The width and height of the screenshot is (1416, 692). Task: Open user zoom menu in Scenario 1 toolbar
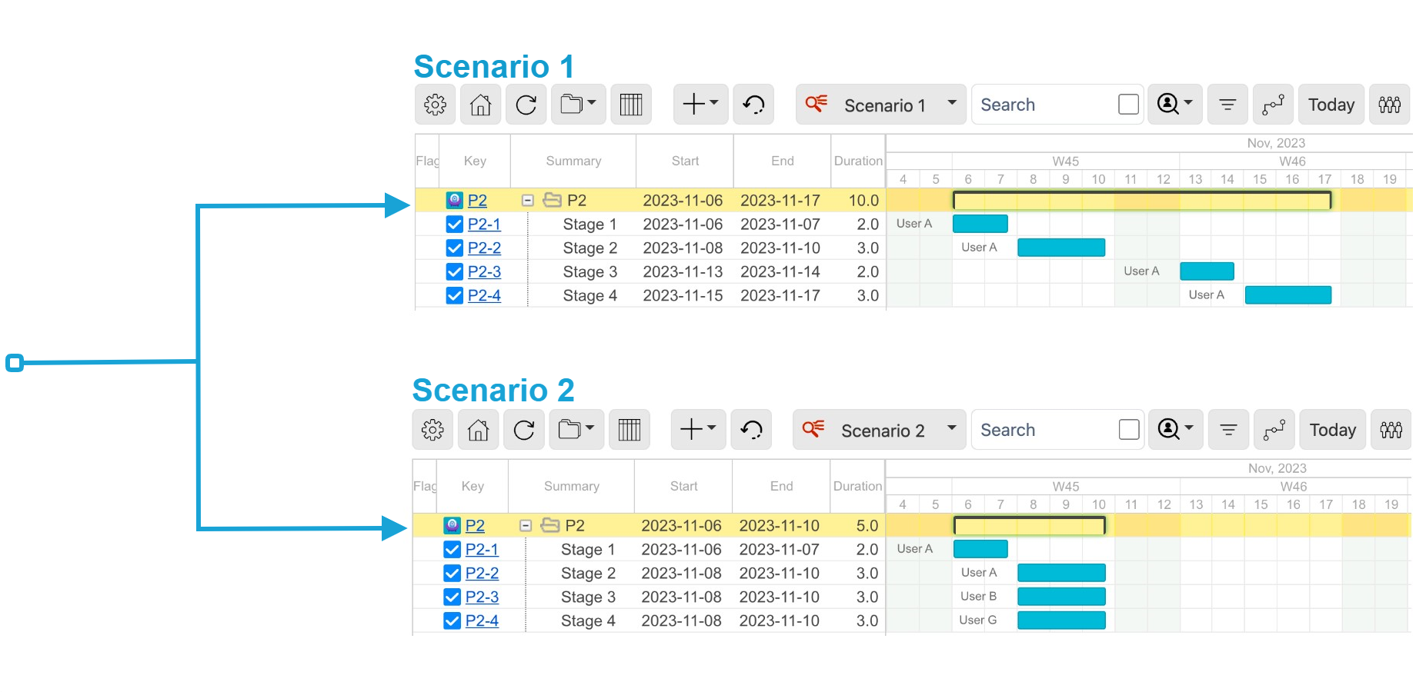pos(1175,105)
